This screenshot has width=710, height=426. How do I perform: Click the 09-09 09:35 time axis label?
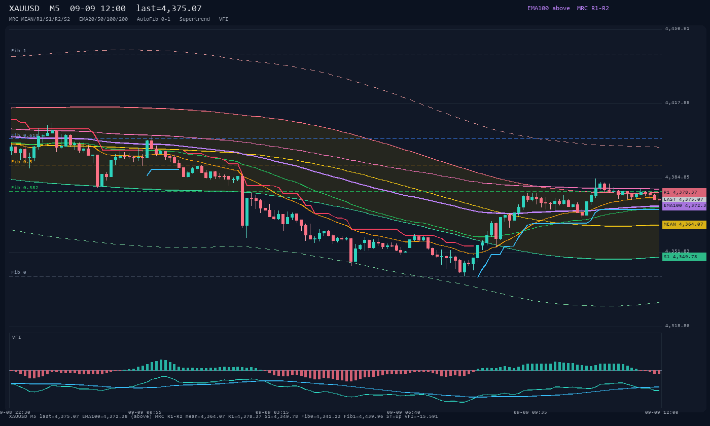pyautogui.click(x=530, y=412)
